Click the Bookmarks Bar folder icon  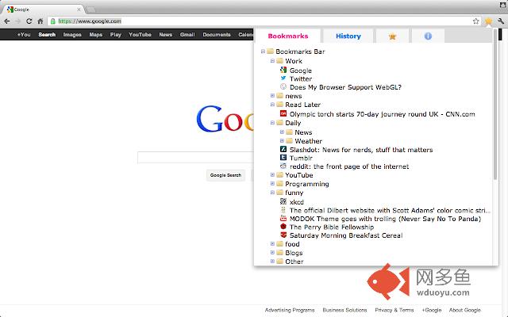(x=270, y=51)
